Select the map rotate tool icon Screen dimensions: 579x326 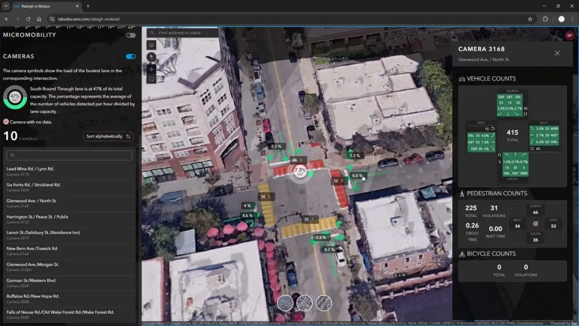(152, 79)
